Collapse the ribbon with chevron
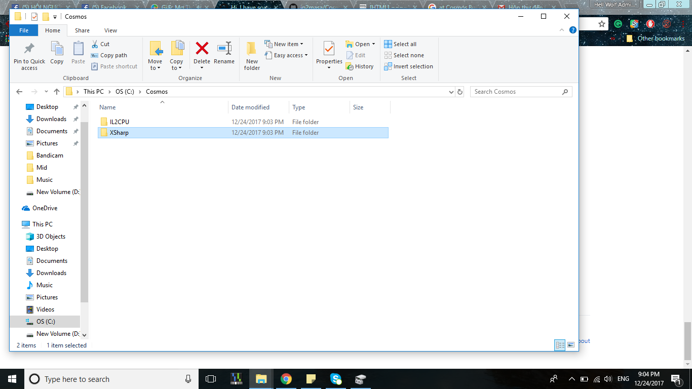This screenshot has width=692, height=389. coord(561,30)
